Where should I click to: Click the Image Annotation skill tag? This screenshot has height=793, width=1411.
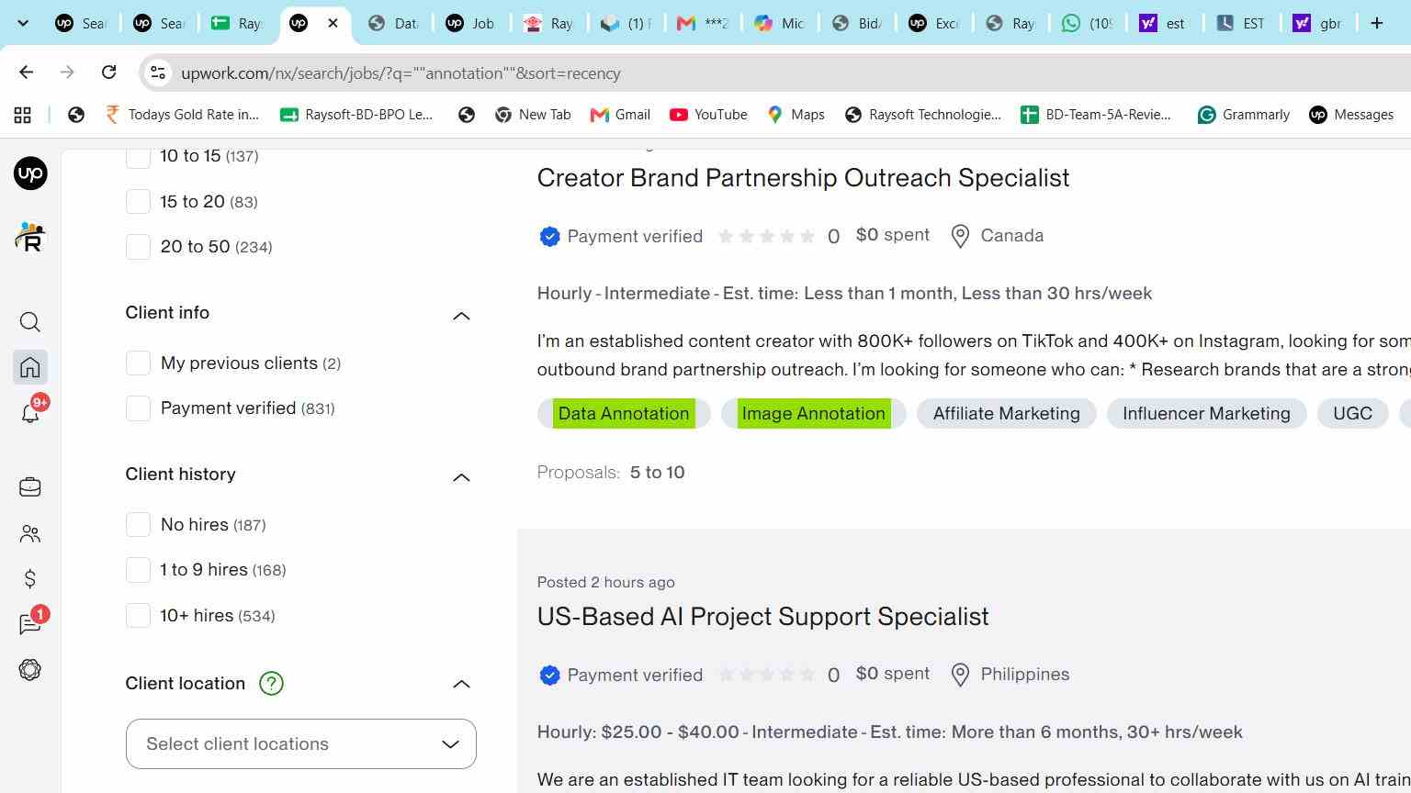814,414
